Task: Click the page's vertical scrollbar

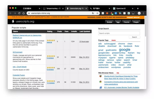Action: click(x=146, y=26)
